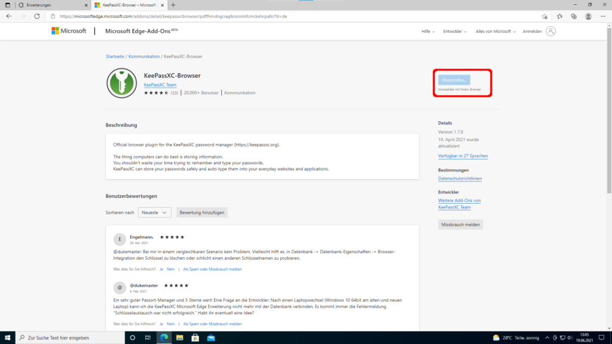Click Microsoft Edge-Add-Ons title
The width and height of the screenshot is (612, 344).
[x=141, y=31]
